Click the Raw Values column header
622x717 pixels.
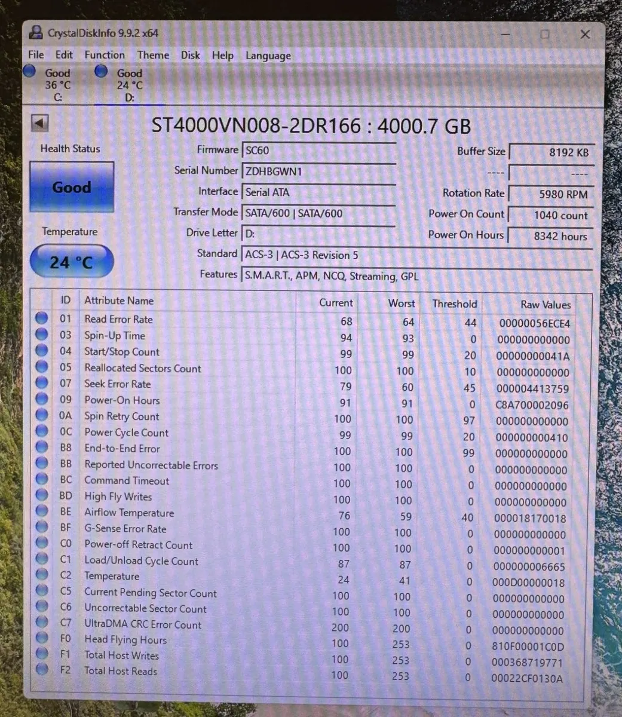(545, 305)
